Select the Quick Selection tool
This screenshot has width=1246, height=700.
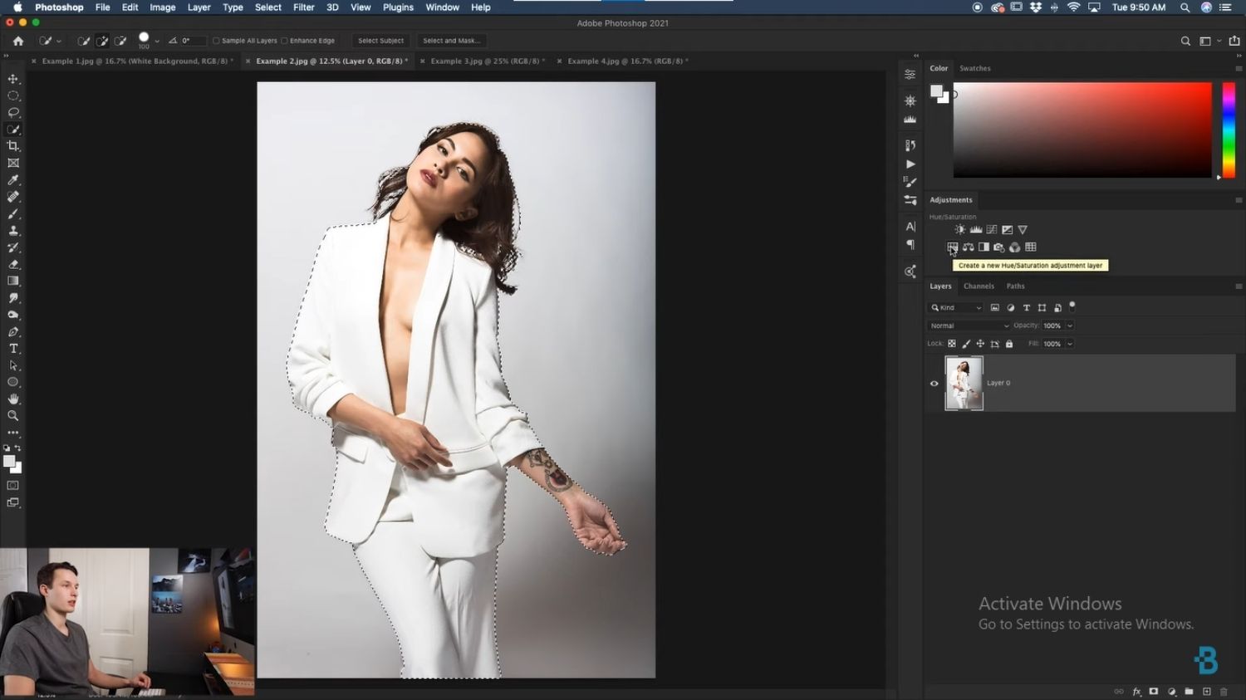tap(13, 129)
